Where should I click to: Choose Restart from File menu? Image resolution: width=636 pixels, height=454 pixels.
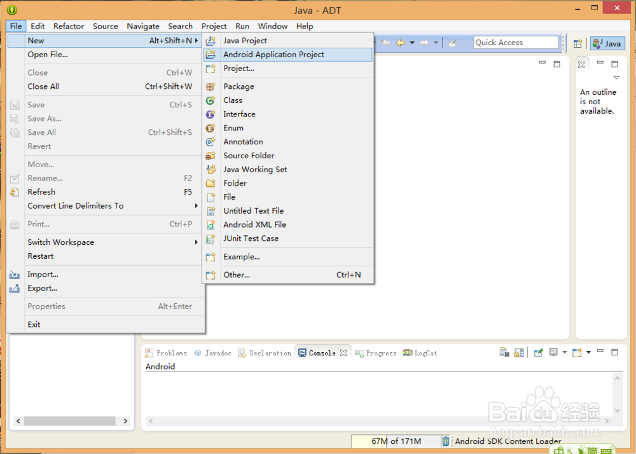pyautogui.click(x=106, y=256)
